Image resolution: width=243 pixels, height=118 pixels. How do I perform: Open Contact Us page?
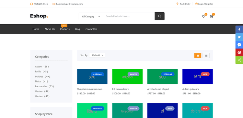pyautogui.click(x=91, y=29)
